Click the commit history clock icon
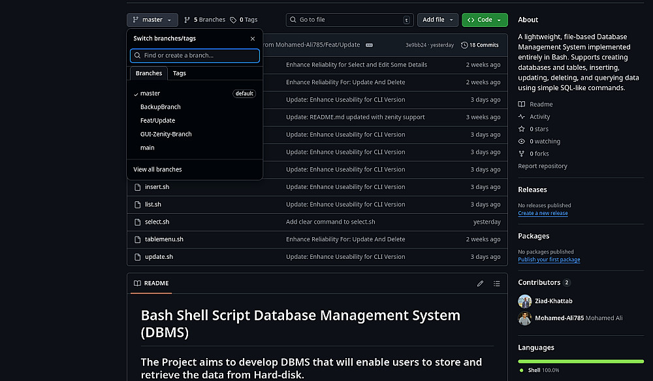The height and width of the screenshot is (381, 653). 464,45
